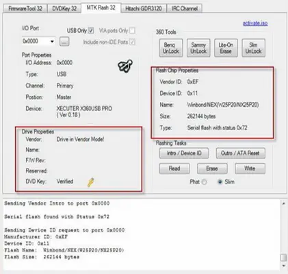Select the Slim radio button
The image size is (288, 274).
(x=220, y=182)
